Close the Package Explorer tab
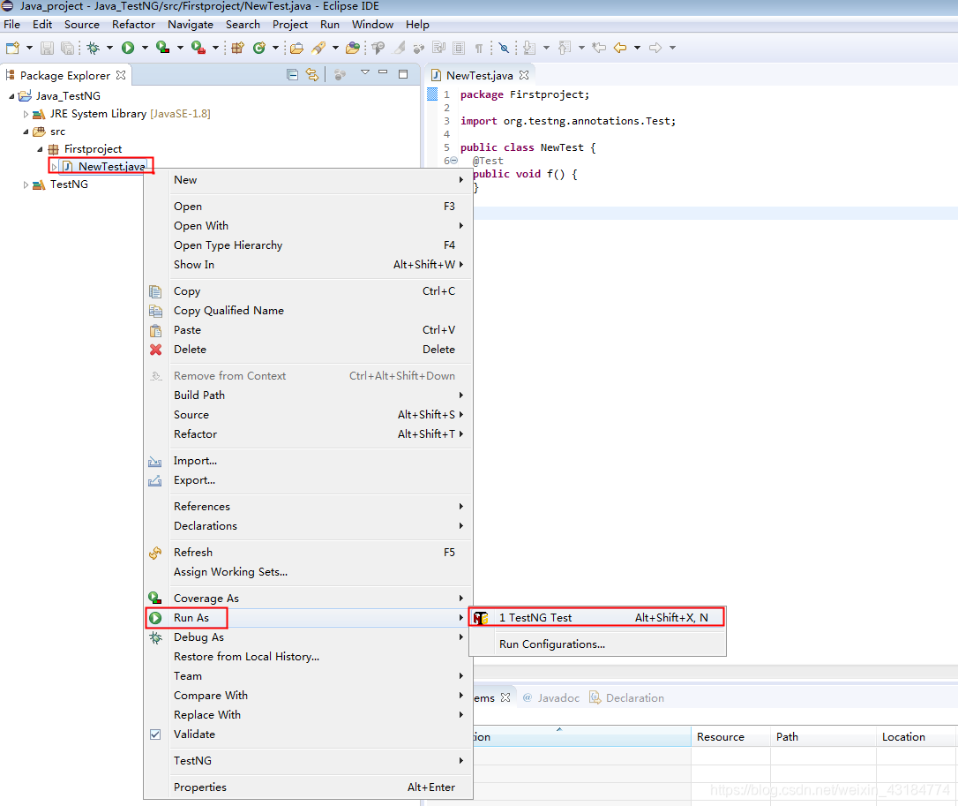The image size is (958, 806). coord(121,75)
